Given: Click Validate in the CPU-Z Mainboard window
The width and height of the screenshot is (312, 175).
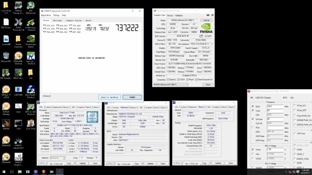Looking at the screenshot, I should coord(150,164).
